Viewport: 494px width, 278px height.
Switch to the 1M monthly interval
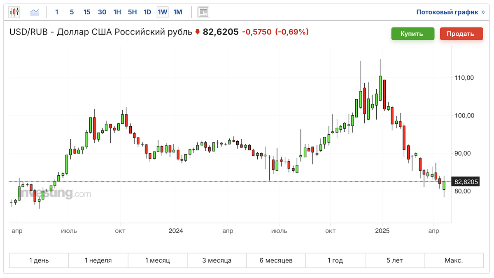tap(178, 12)
